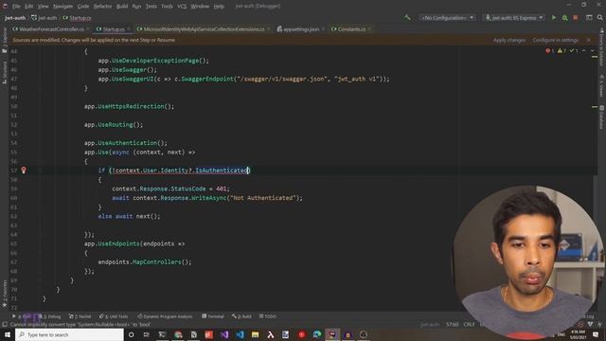Click the IsAuthenticated property in code
Screen dimensions: 606x341
[x=221, y=170]
